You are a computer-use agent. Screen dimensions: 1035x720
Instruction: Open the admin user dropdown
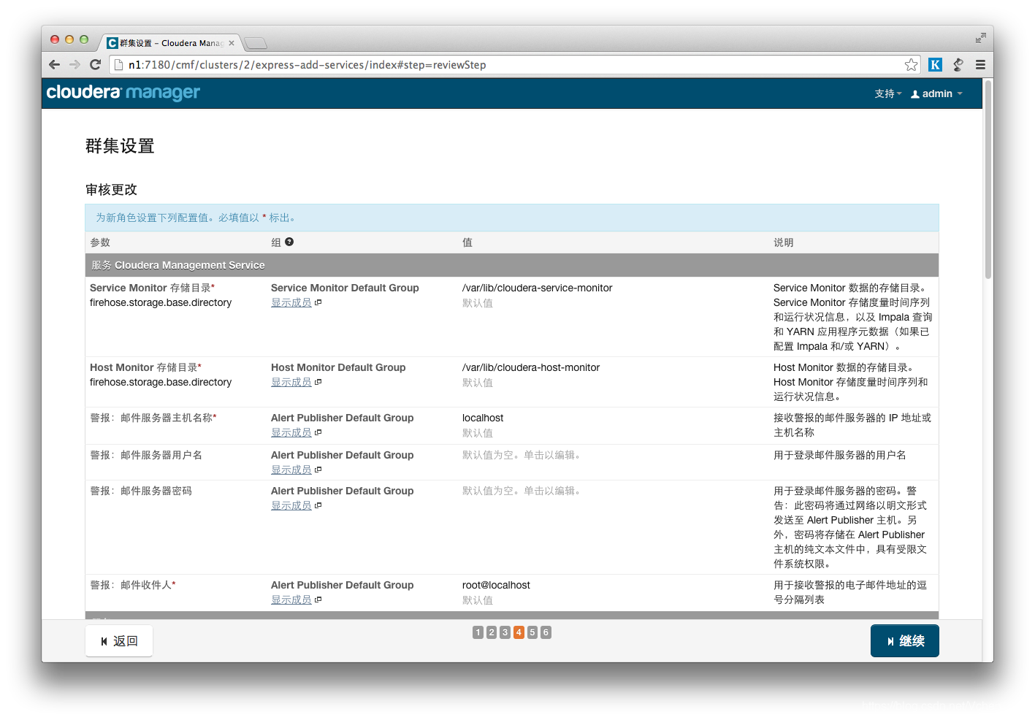click(x=936, y=93)
